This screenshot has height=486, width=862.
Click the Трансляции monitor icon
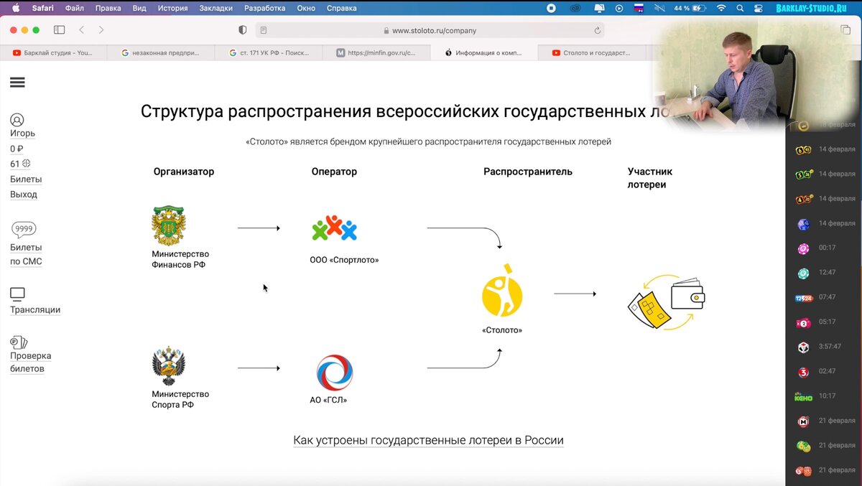pyautogui.click(x=17, y=294)
